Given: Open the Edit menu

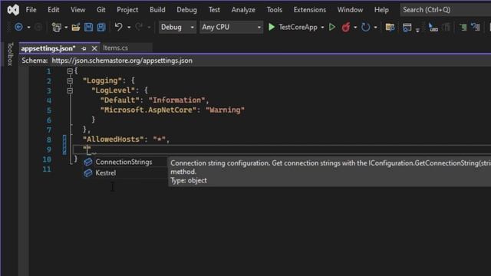Looking at the screenshot, I should (x=53, y=10).
